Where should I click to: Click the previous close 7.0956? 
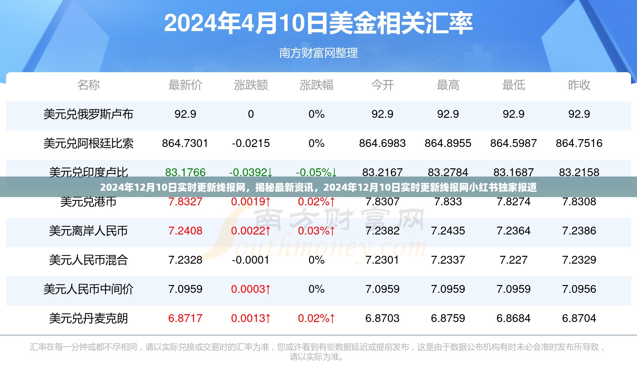579,289
